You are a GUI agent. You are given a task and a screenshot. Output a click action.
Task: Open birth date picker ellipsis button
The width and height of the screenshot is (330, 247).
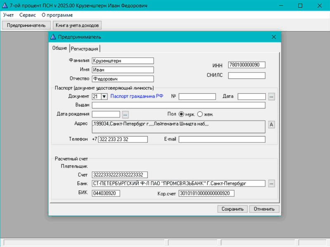click(125, 114)
